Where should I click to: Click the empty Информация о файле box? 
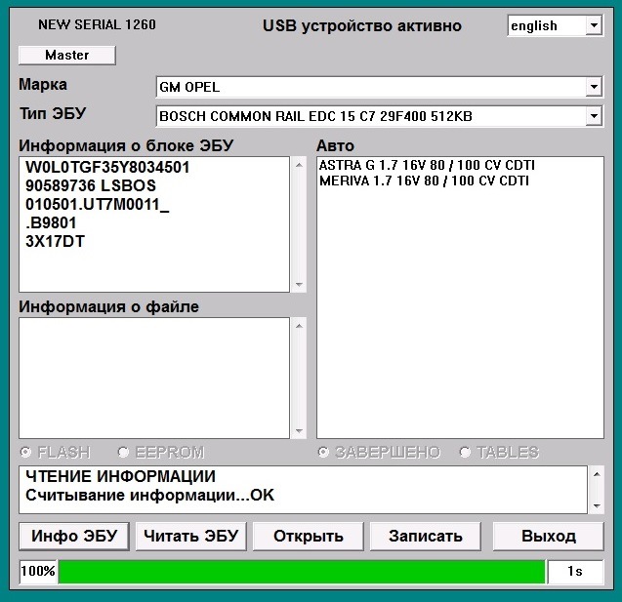point(154,379)
